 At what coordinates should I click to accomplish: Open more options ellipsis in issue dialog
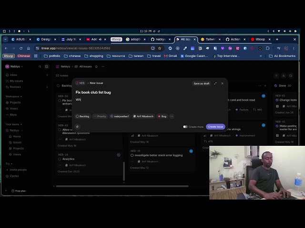click(172, 116)
